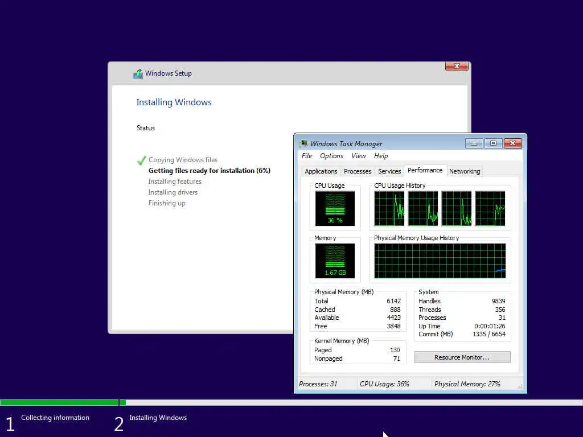Image resolution: width=583 pixels, height=437 pixels.
Task: Click the CPU Usage 36 % meter
Action: [335, 208]
